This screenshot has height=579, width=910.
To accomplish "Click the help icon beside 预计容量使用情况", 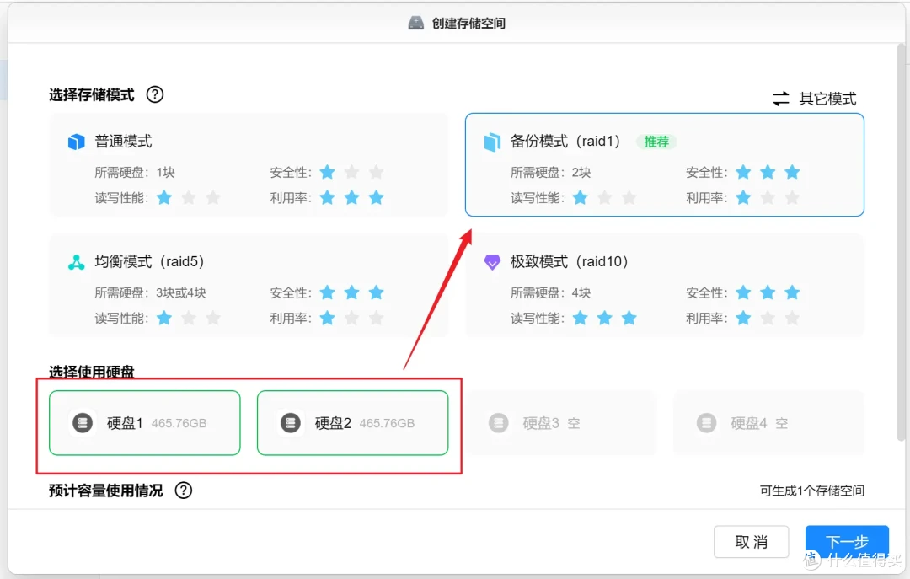I will (x=184, y=491).
